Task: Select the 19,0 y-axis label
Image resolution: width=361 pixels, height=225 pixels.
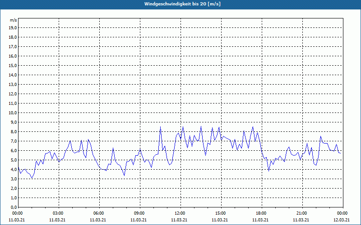Action: (x=13, y=28)
